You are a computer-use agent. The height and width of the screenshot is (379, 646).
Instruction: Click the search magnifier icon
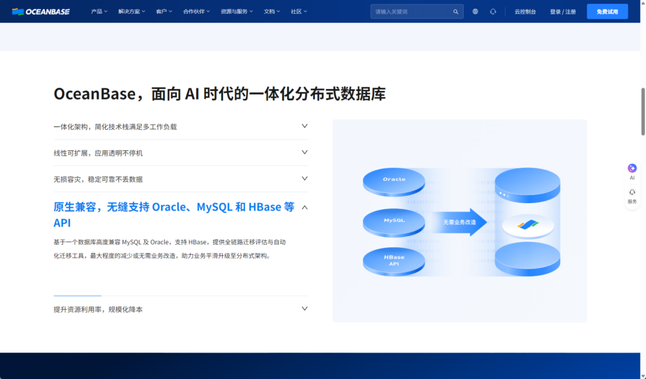coord(455,11)
